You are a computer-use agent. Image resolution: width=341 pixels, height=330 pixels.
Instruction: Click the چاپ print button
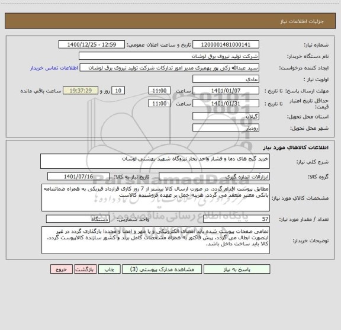[109, 269]
